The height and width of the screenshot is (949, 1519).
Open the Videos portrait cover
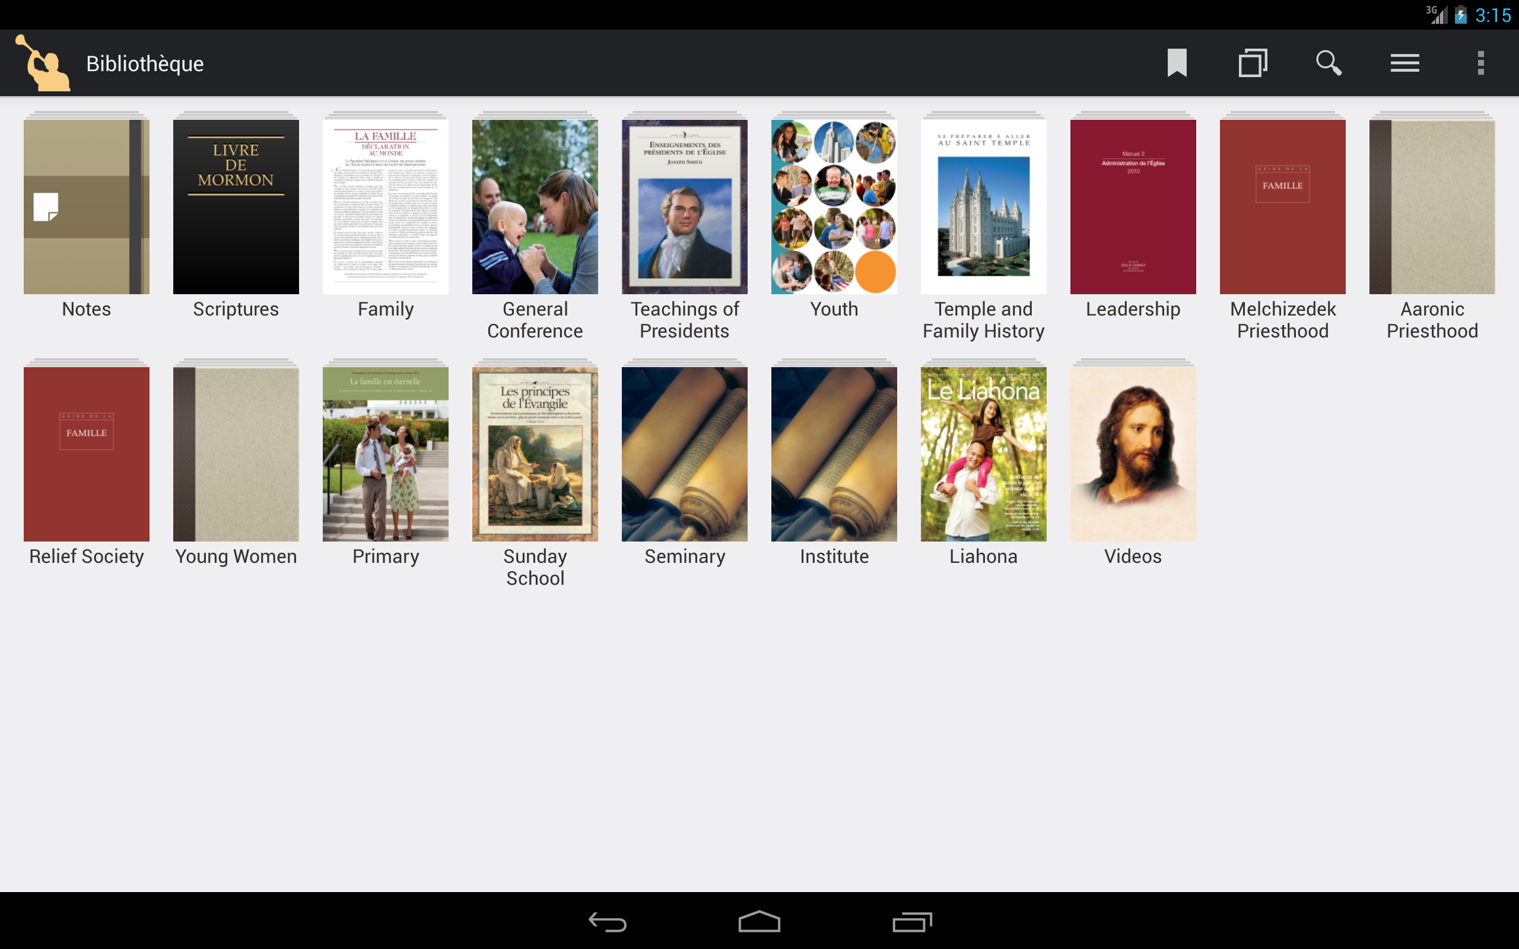(x=1133, y=454)
